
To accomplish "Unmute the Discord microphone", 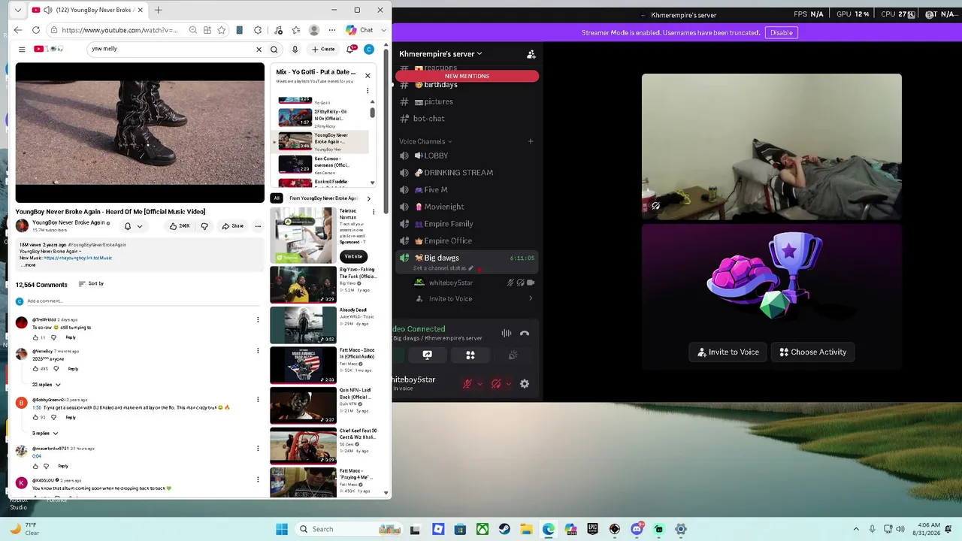I will [x=467, y=384].
